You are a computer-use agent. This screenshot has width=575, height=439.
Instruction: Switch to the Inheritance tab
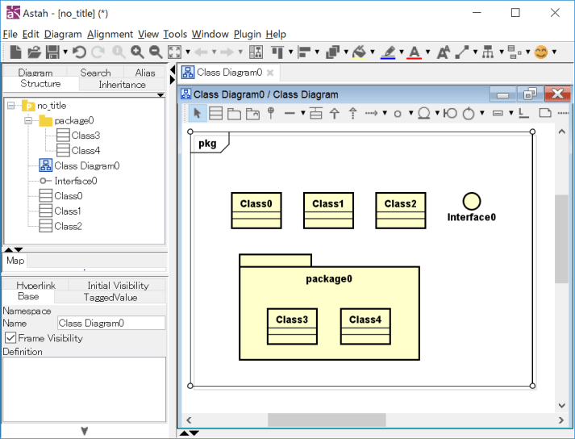coord(122,85)
